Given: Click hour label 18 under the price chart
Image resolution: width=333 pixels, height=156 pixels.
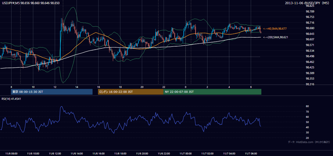Looking at the screenshot, I should click(120, 87).
